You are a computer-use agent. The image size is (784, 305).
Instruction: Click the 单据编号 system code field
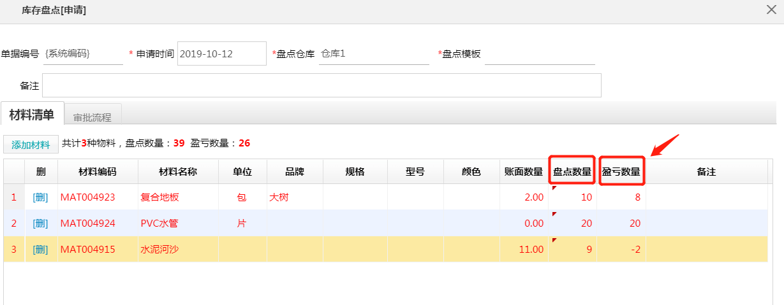coord(83,54)
